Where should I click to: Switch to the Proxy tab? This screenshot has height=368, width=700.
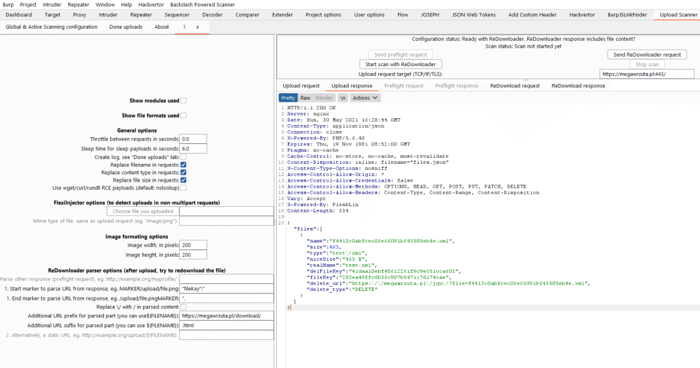(x=79, y=15)
